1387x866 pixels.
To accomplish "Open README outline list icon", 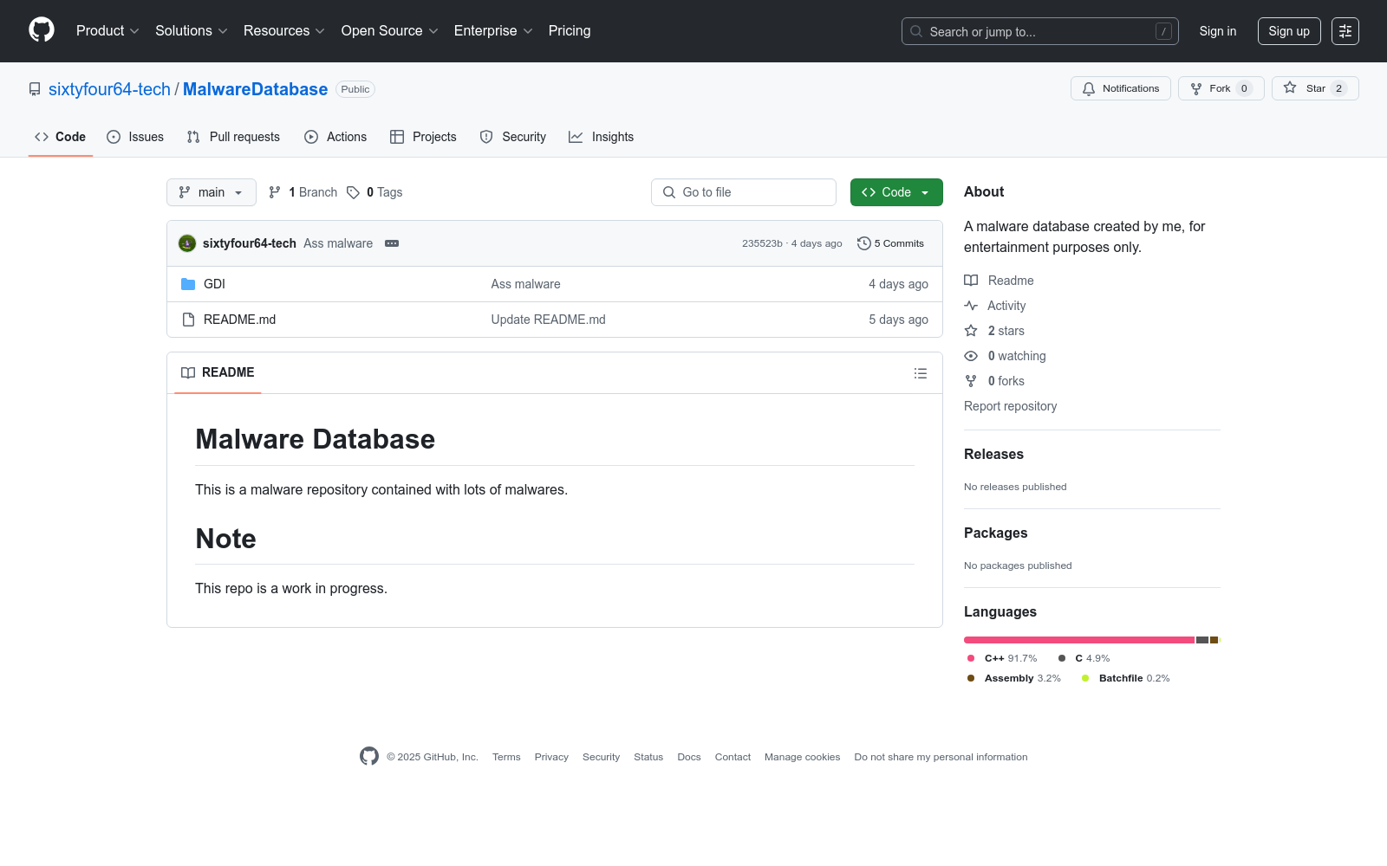I will click(921, 373).
